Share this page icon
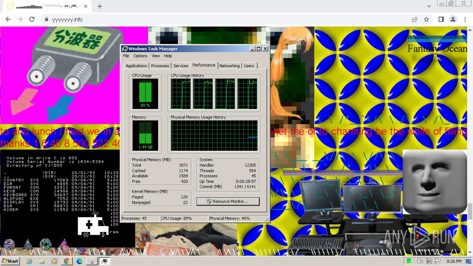 tap(415, 20)
